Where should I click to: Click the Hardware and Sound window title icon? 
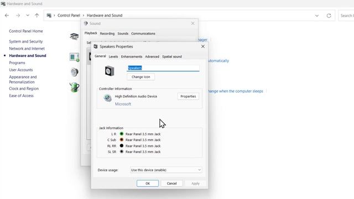click(3, 4)
